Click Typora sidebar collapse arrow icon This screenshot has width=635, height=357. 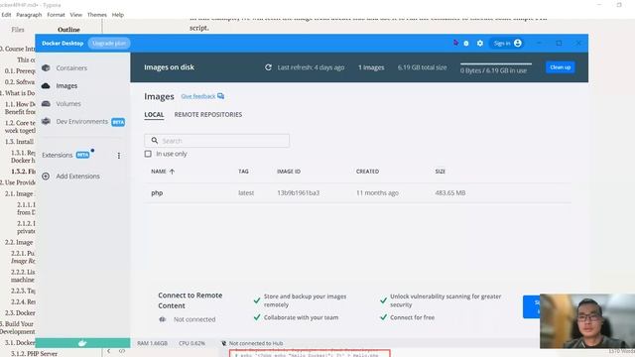click(108, 351)
